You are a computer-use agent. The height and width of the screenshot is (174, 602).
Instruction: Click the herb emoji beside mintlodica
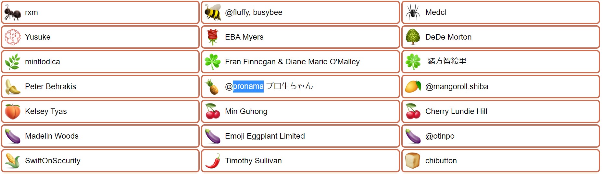(x=13, y=62)
